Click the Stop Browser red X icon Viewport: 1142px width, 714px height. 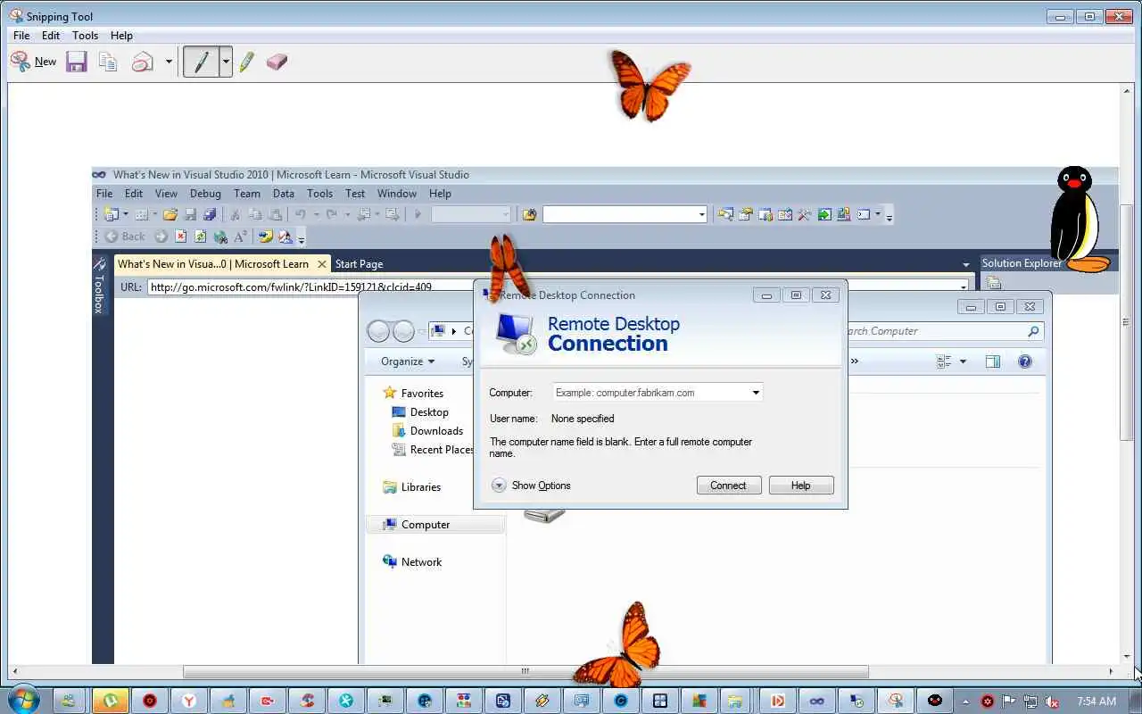[181, 237]
